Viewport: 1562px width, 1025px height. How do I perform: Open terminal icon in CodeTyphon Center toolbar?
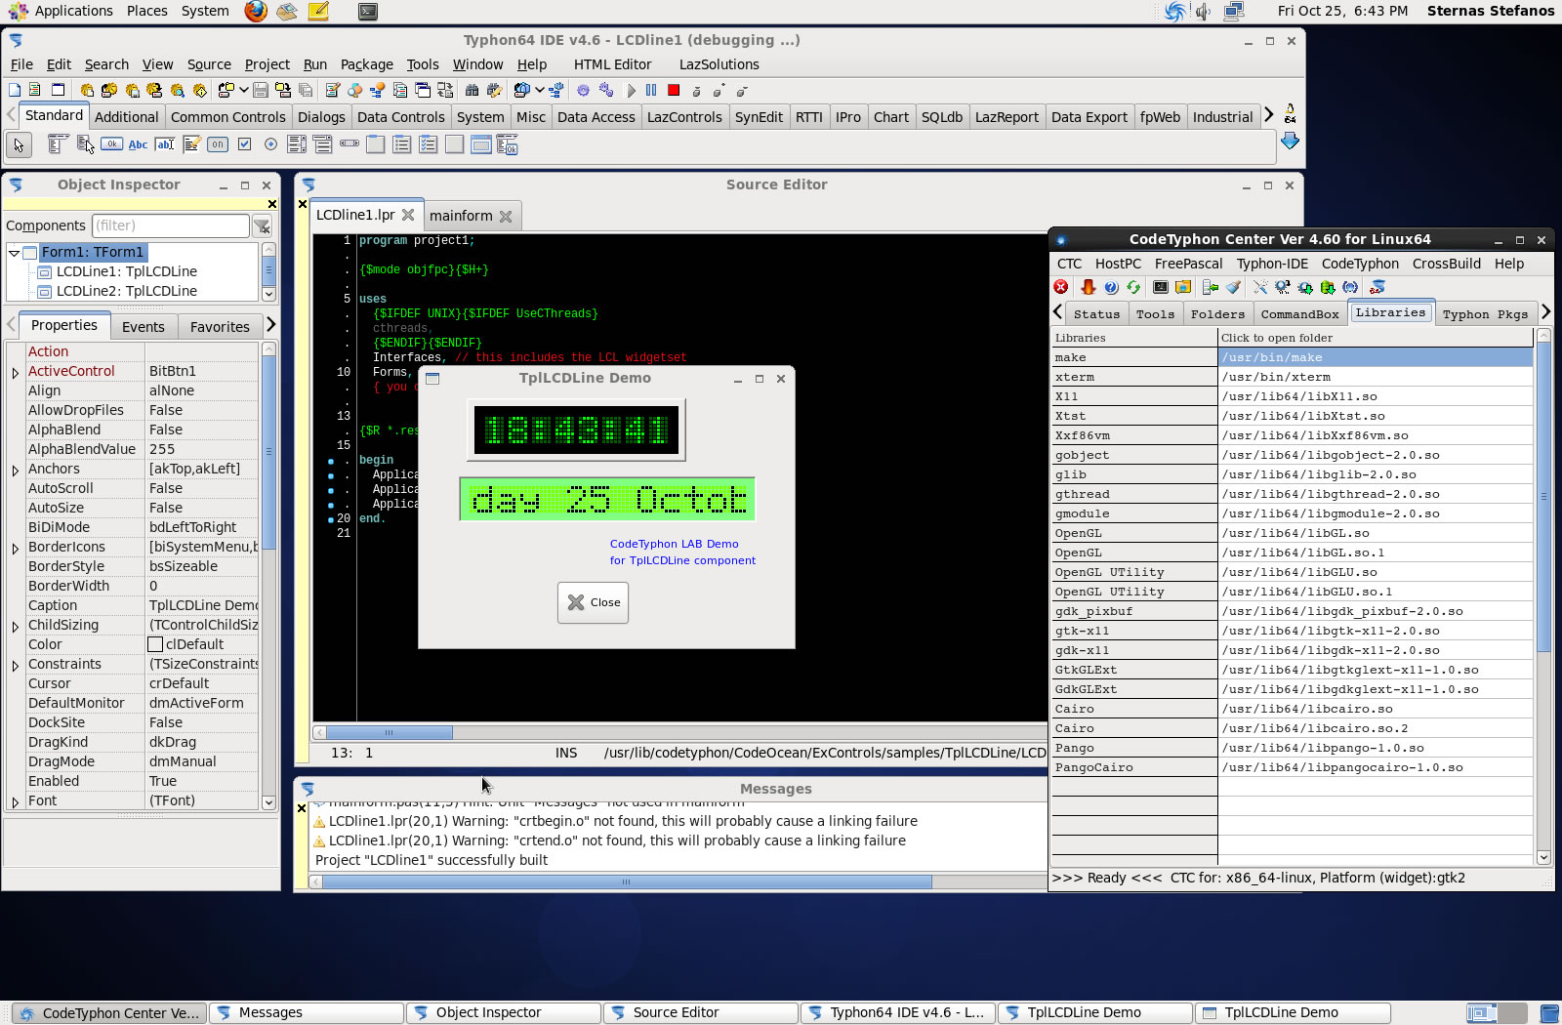[1160, 287]
